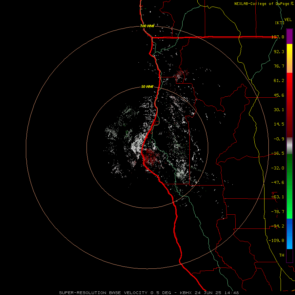Click the 45.6 velocity scale value
Viewport: 295px width, 295px height.
tap(279, 95)
